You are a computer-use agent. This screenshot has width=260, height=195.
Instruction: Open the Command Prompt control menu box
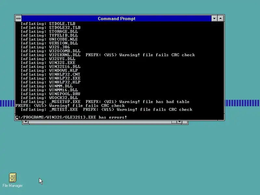click(x=19, y=19)
